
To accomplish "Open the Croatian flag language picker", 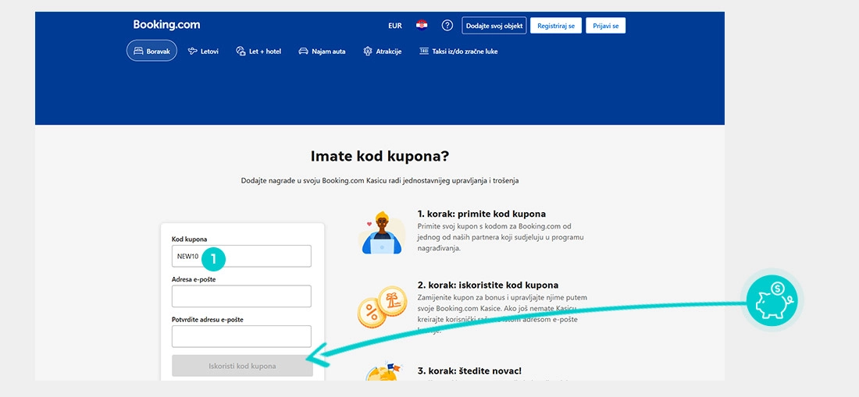I will (x=421, y=25).
